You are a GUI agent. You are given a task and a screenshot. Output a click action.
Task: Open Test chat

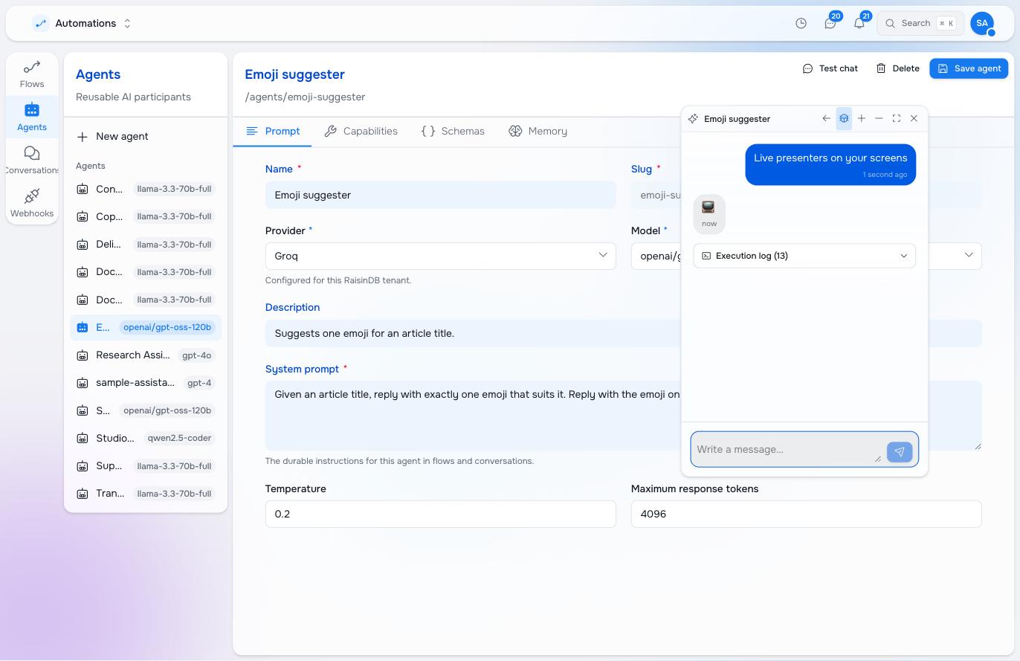830,68
